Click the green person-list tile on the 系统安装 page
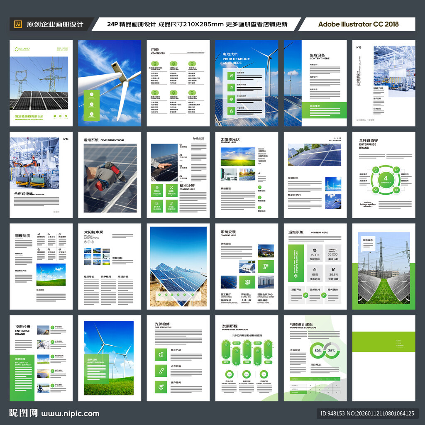Image resolution: width=425 pixels, height=425 pixels. tap(266, 266)
